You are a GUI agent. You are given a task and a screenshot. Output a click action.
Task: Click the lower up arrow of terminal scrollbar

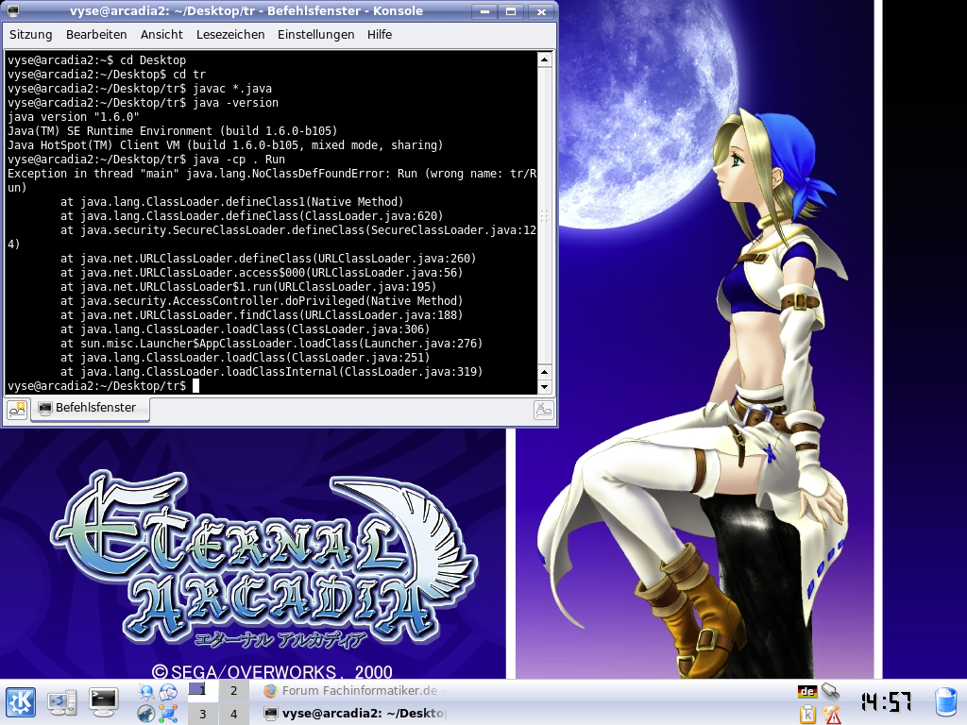544,372
